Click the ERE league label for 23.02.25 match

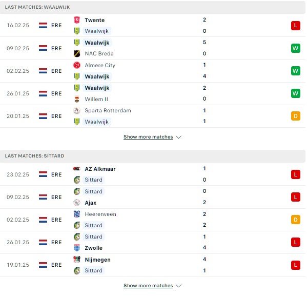click(x=56, y=174)
